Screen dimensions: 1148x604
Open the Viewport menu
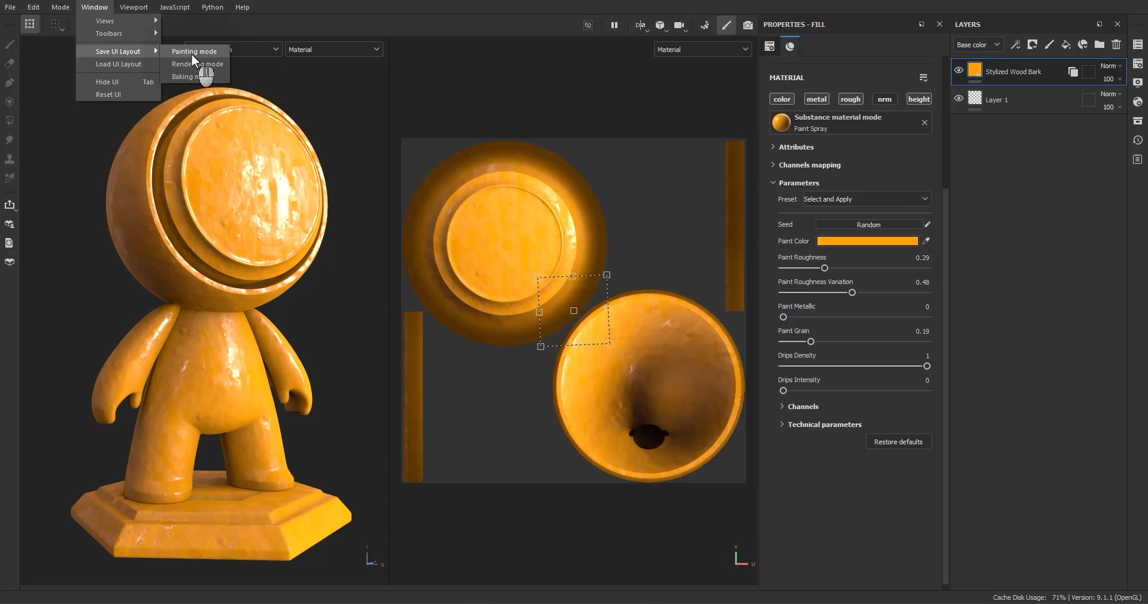(134, 7)
